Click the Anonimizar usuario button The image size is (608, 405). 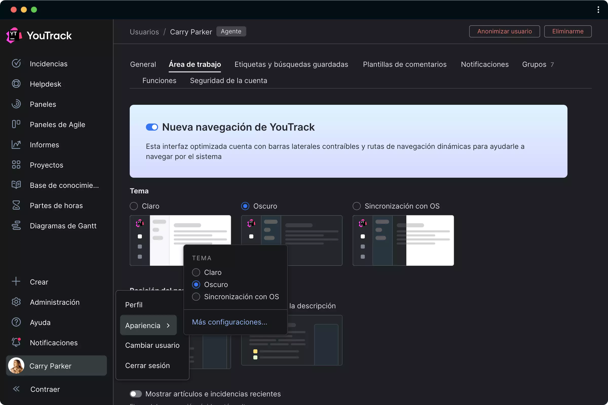tap(504, 31)
